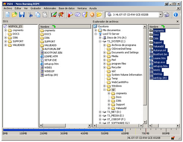Collapse the T3_SYSTEM (C:) drive node
183x142 pixels.
pyautogui.click(x=100, y=41)
